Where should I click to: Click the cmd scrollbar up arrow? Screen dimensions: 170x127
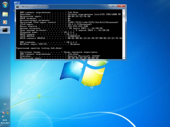(124, 11)
